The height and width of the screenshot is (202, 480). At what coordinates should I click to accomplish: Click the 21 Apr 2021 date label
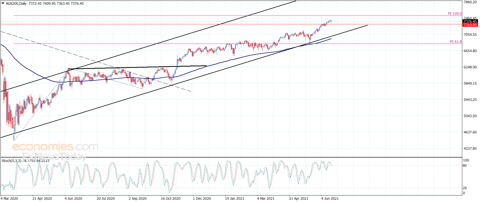click(x=299, y=198)
